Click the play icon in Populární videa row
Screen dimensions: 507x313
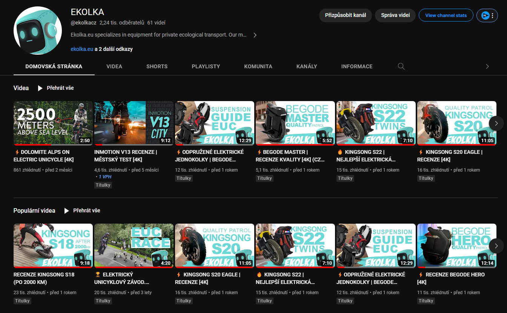coord(66,210)
